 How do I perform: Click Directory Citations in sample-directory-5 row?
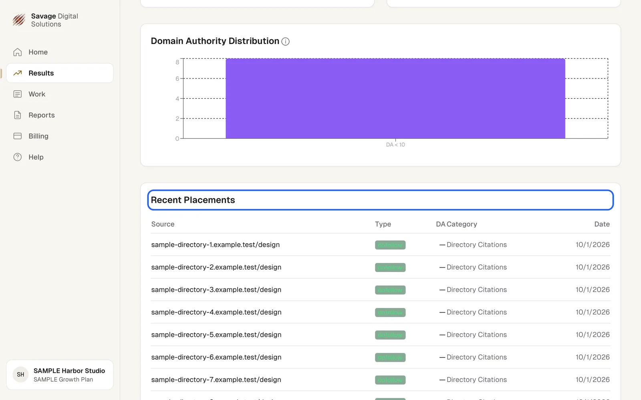[477, 335]
